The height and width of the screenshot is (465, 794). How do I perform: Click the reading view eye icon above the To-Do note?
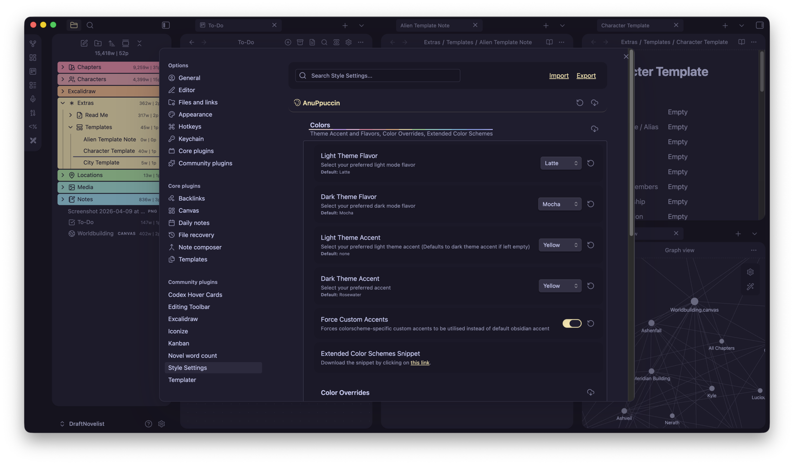pyautogui.click(x=336, y=42)
